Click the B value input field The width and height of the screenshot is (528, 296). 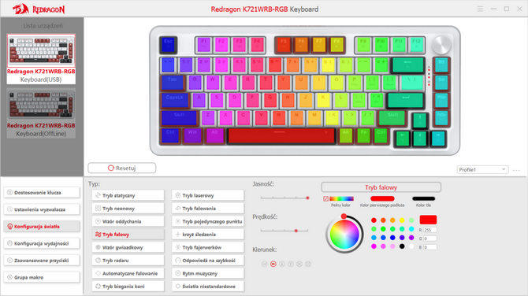(x=430, y=247)
